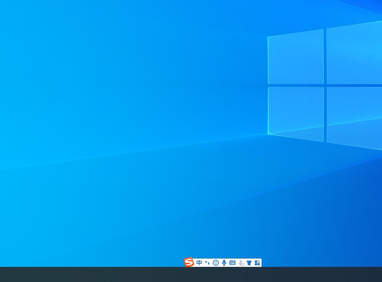Click the orange Sogou S logo

pyautogui.click(x=189, y=262)
